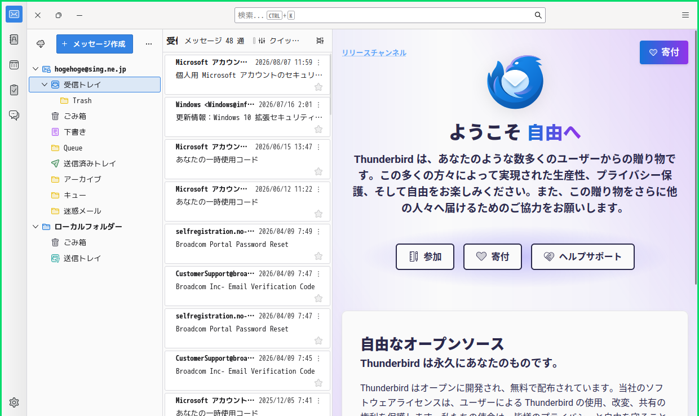Collapse the ローカルフォルダー chevron
699x416 pixels.
36,227
